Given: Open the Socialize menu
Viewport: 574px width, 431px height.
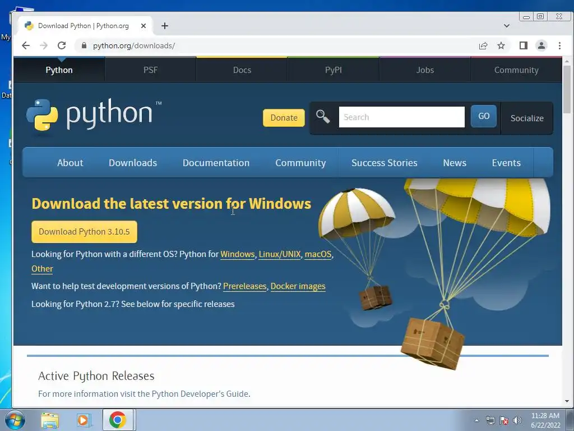Looking at the screenshot, I should pos(527,118).
